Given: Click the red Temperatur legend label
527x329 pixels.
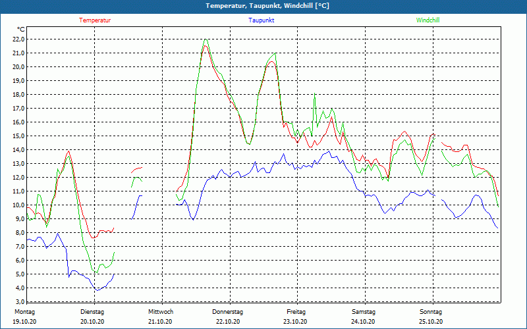Looking at the screenshot, I should (x=95, y=20).
